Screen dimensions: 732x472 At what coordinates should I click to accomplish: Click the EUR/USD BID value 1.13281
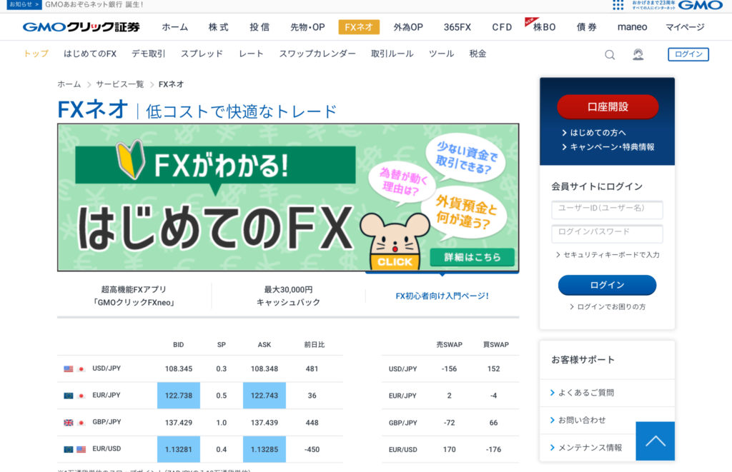tap(178, 450)
